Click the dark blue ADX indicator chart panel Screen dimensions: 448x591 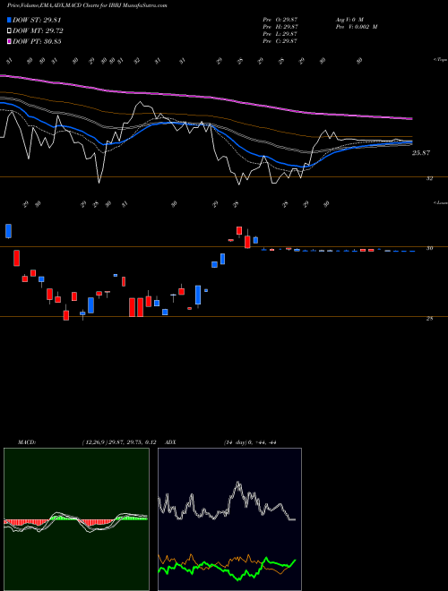[x=229, y=519]
